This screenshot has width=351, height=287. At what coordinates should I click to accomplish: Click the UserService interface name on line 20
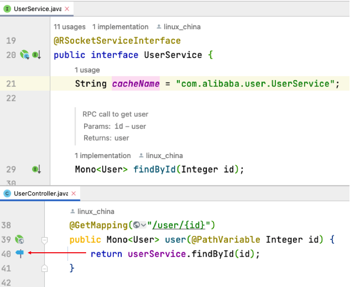coord(173,55)
